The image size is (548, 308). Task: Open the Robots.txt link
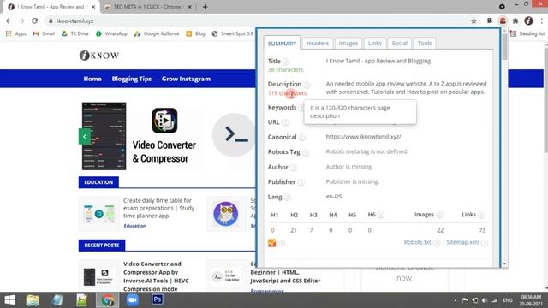point(417,242)
